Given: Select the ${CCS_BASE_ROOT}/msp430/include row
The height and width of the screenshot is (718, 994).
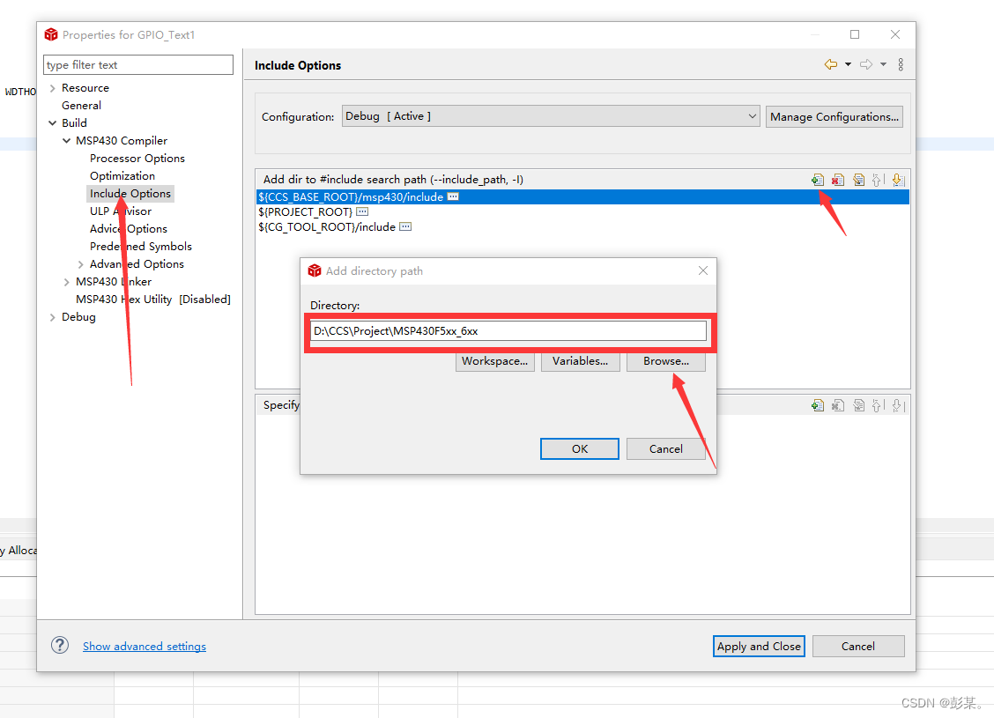Looking at the screenshot, I should point(582,197).
